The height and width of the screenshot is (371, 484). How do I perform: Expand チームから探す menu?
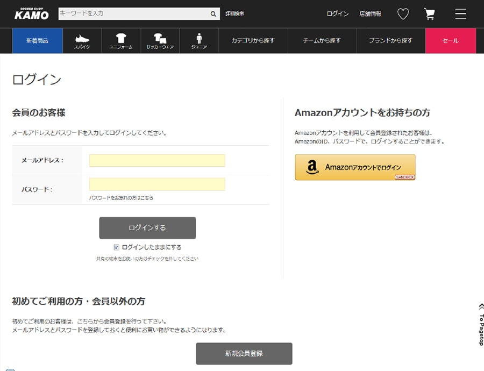coord(322,41)
